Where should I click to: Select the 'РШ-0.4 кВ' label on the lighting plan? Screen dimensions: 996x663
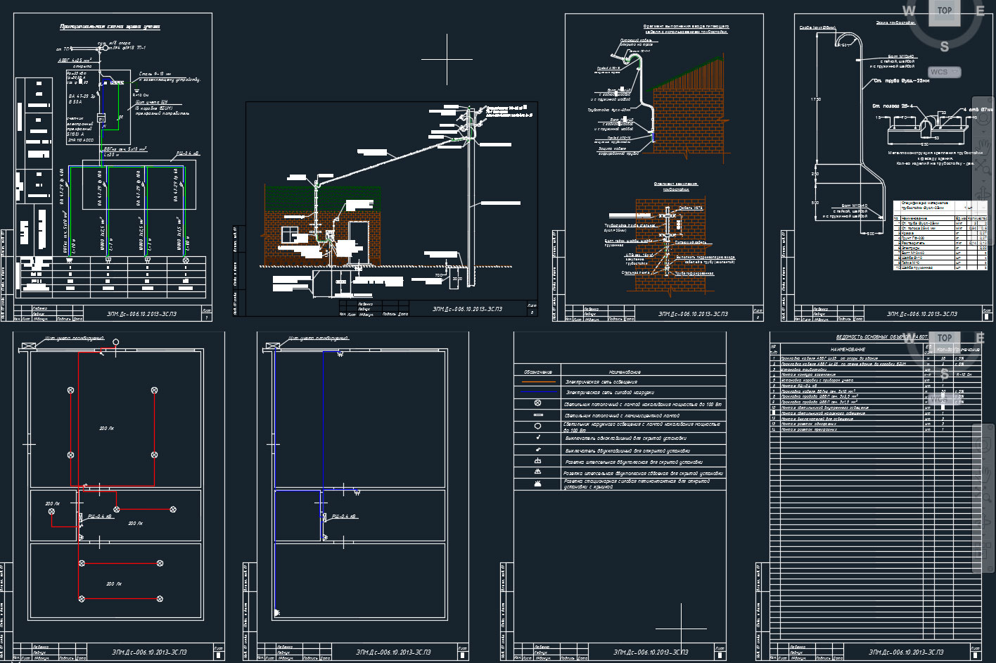100,517
